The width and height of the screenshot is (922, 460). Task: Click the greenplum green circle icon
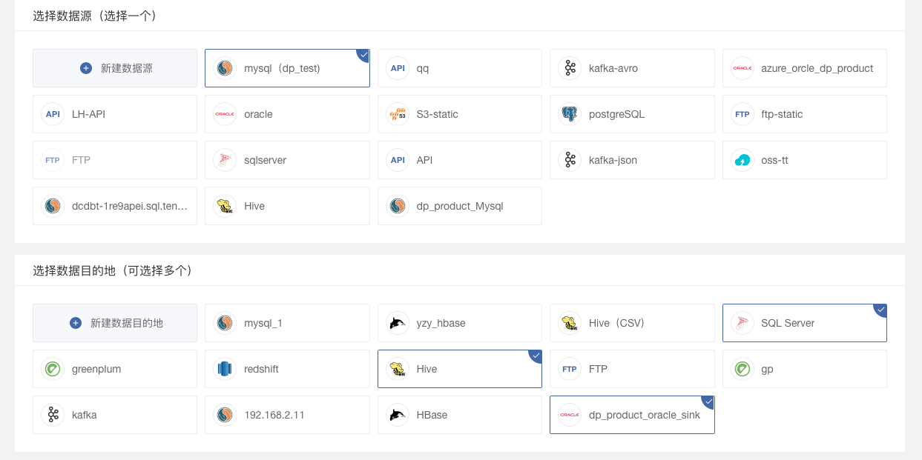pos(53,369)
